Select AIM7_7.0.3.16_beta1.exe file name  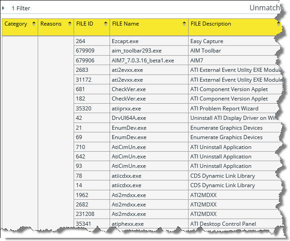143,61
